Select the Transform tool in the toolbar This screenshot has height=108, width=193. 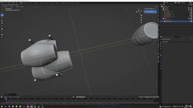point(2,23)
